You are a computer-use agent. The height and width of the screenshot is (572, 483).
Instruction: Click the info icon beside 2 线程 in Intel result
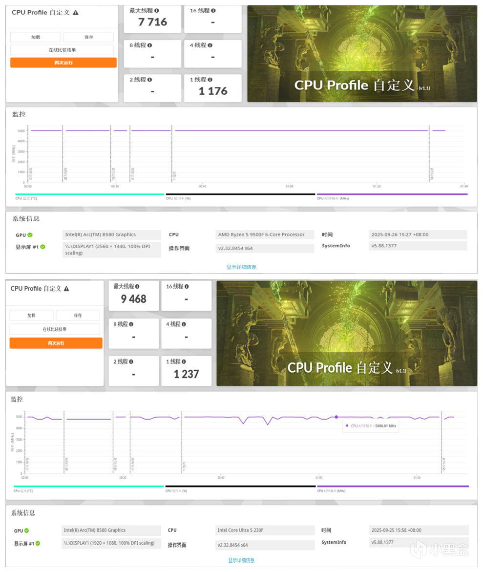coord(131,361)
